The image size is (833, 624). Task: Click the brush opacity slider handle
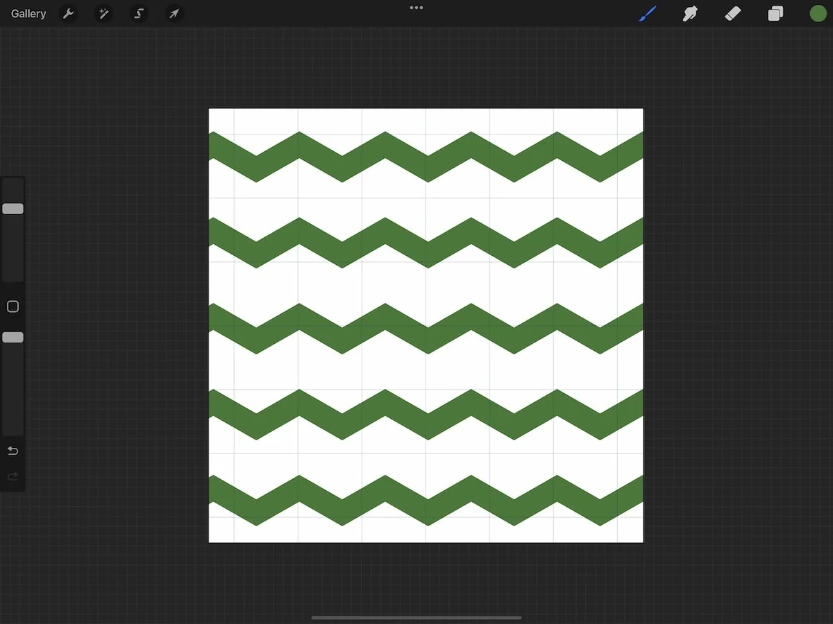12,338
